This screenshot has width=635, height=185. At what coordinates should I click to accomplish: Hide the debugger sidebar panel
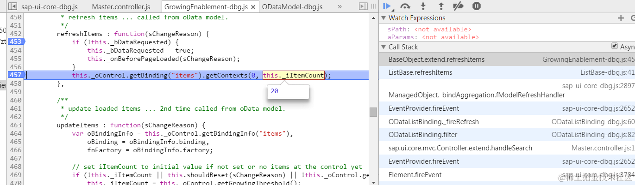[x=363, y=6]
